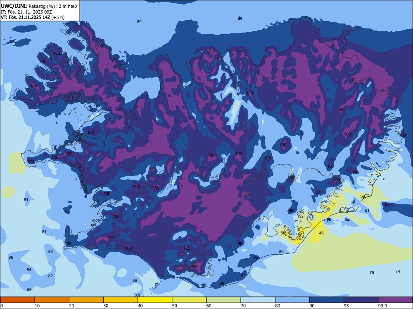Click the 'UWC/DINI: Rakastig (%) í 2 m hæð' title
The width and height of the screenshot is (413, 309).
coord(39,6)
